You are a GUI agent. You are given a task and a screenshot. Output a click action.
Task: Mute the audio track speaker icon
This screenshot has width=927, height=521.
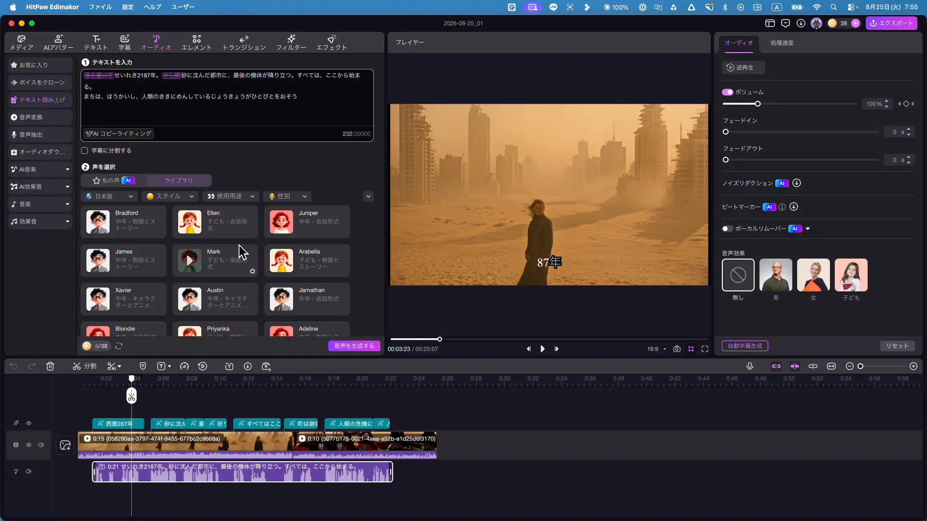28,471
